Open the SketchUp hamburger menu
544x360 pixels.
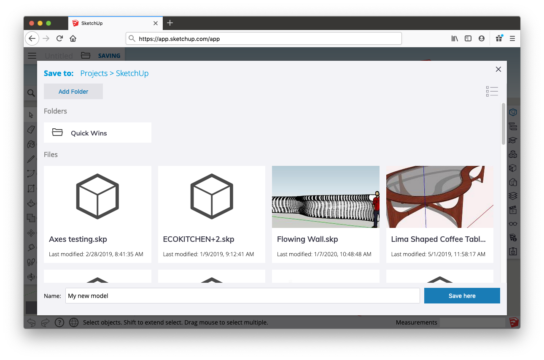pyautogui.click(x=32, y=56)
